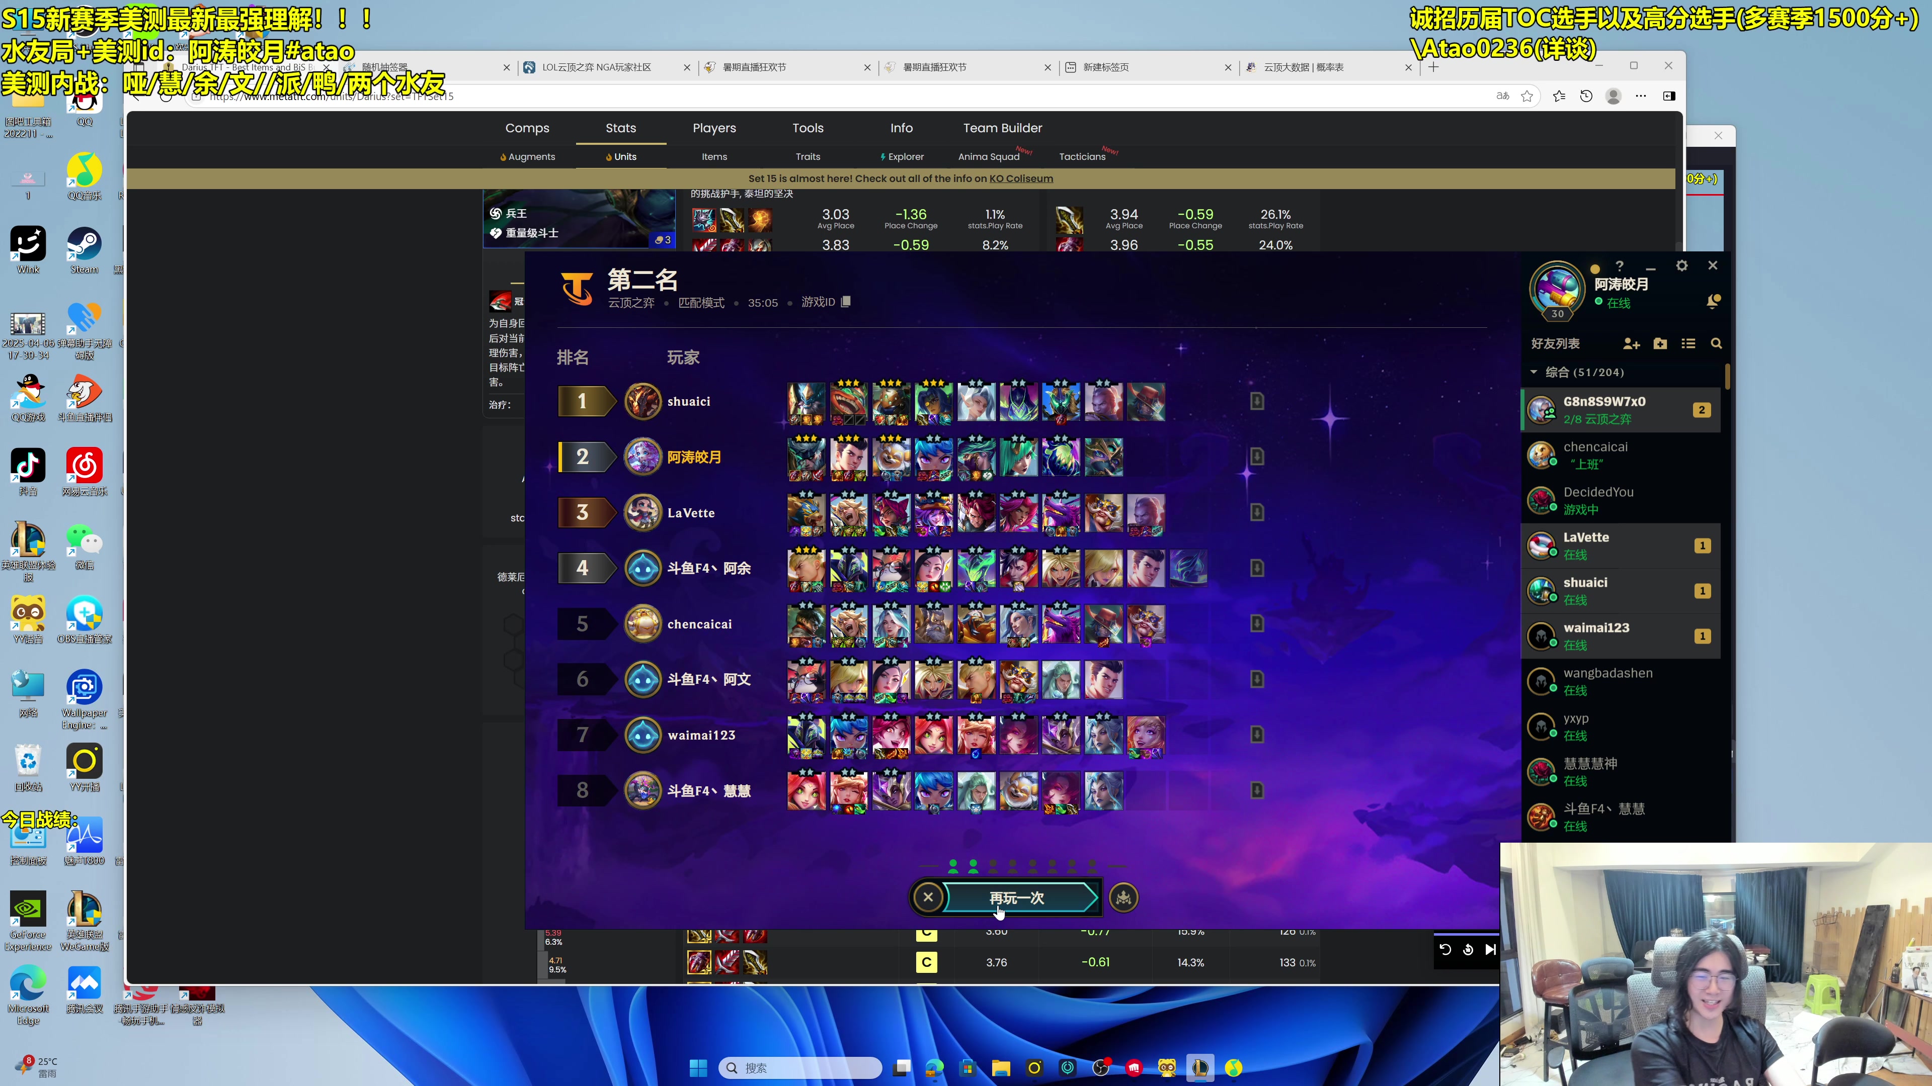Open the Explorer sub-tab

pyautogui.click(x=902, y=157)
